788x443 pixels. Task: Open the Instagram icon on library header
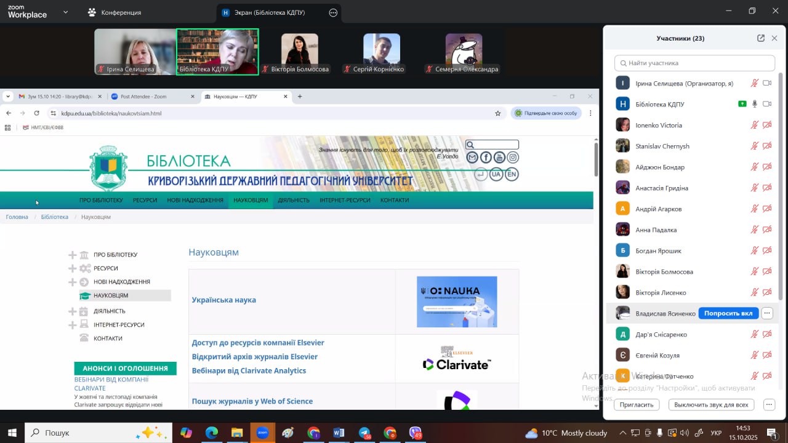pyautogui.click(x=513, y=158)
